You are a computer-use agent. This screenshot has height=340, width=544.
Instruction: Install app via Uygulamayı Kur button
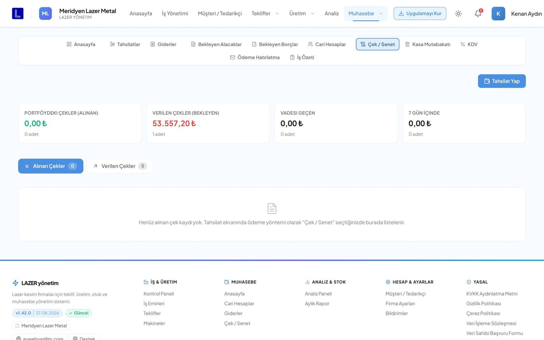coord(420,14)
